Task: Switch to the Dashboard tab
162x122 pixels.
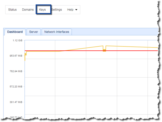Action: point(15,32)
